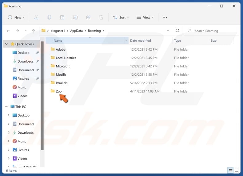Select This PC in sidebar
The width and height of the screenshot is (243, 176).
[x=21, y=107]
